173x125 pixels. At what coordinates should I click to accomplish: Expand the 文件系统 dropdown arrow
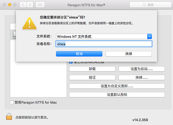pyautogui.click(x=149, y=37)
